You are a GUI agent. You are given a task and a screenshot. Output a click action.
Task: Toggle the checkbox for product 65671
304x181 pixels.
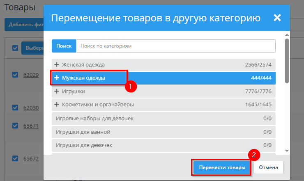[x=15, y=126]
